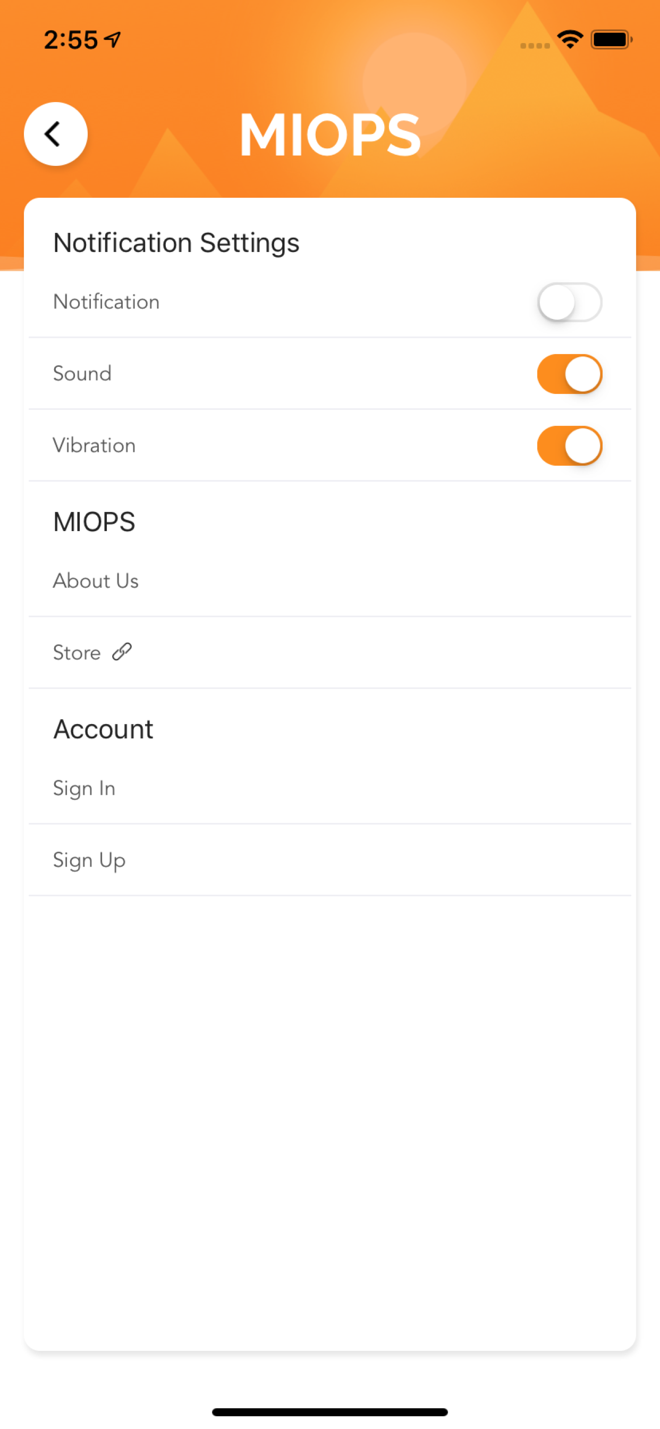Tap the location arrow next to the time
Image resolution: width=660 pixels, height=1429 pixels.
(113, 39)
